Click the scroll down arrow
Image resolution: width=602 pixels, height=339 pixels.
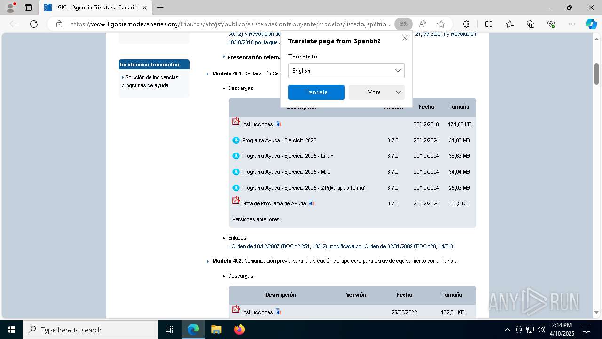(x=596, y=312)
